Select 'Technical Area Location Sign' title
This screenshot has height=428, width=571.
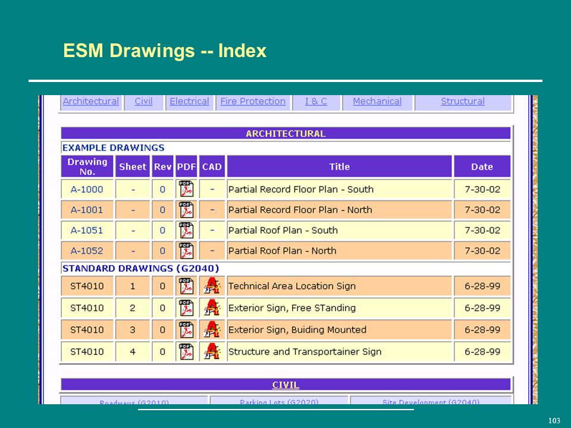tap(291, 286)
